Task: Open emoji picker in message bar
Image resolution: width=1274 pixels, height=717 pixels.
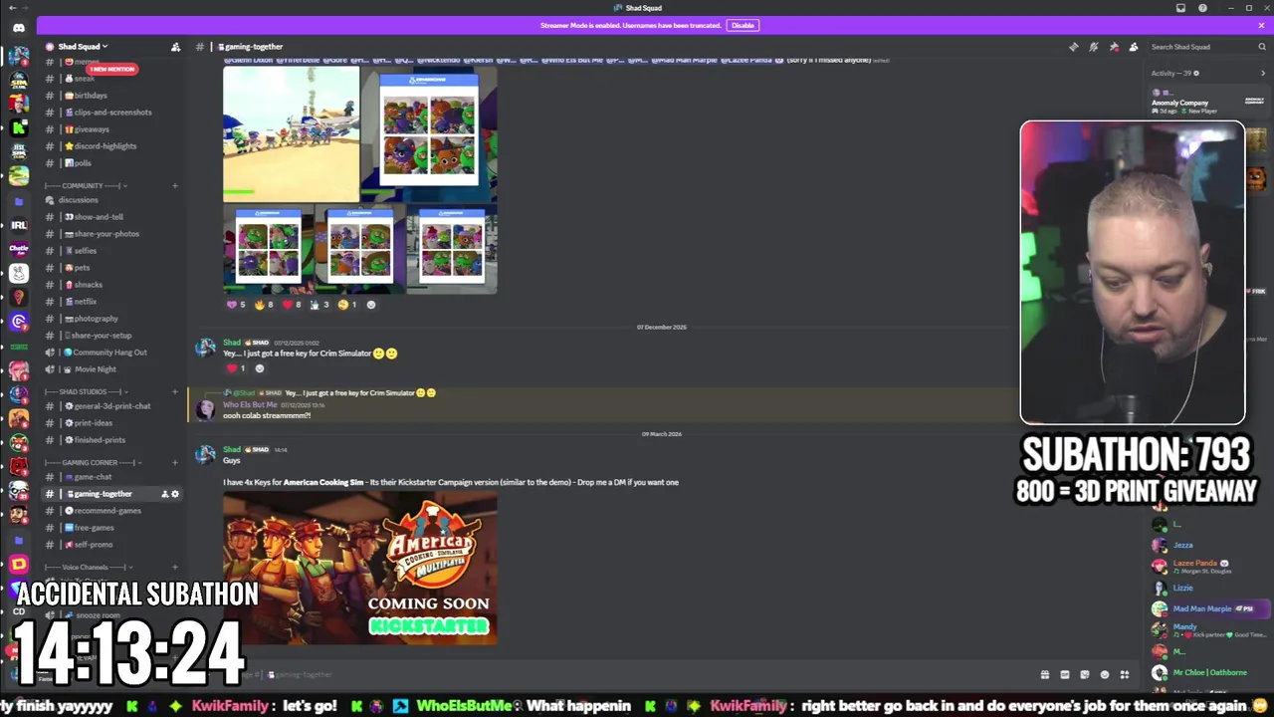Action: pos(1105,675)
